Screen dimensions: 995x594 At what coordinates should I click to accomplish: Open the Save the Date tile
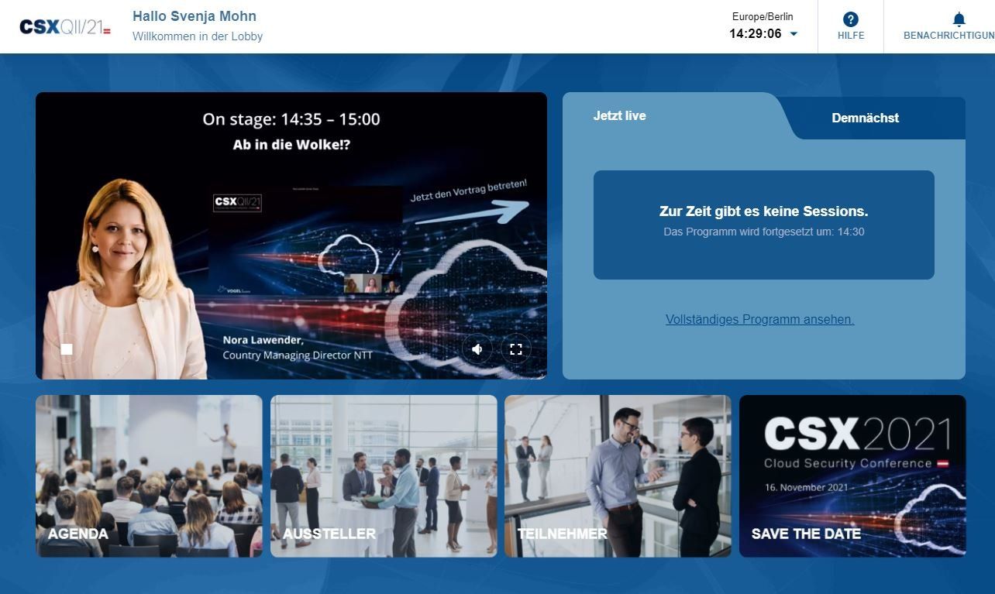pos(852,476)
